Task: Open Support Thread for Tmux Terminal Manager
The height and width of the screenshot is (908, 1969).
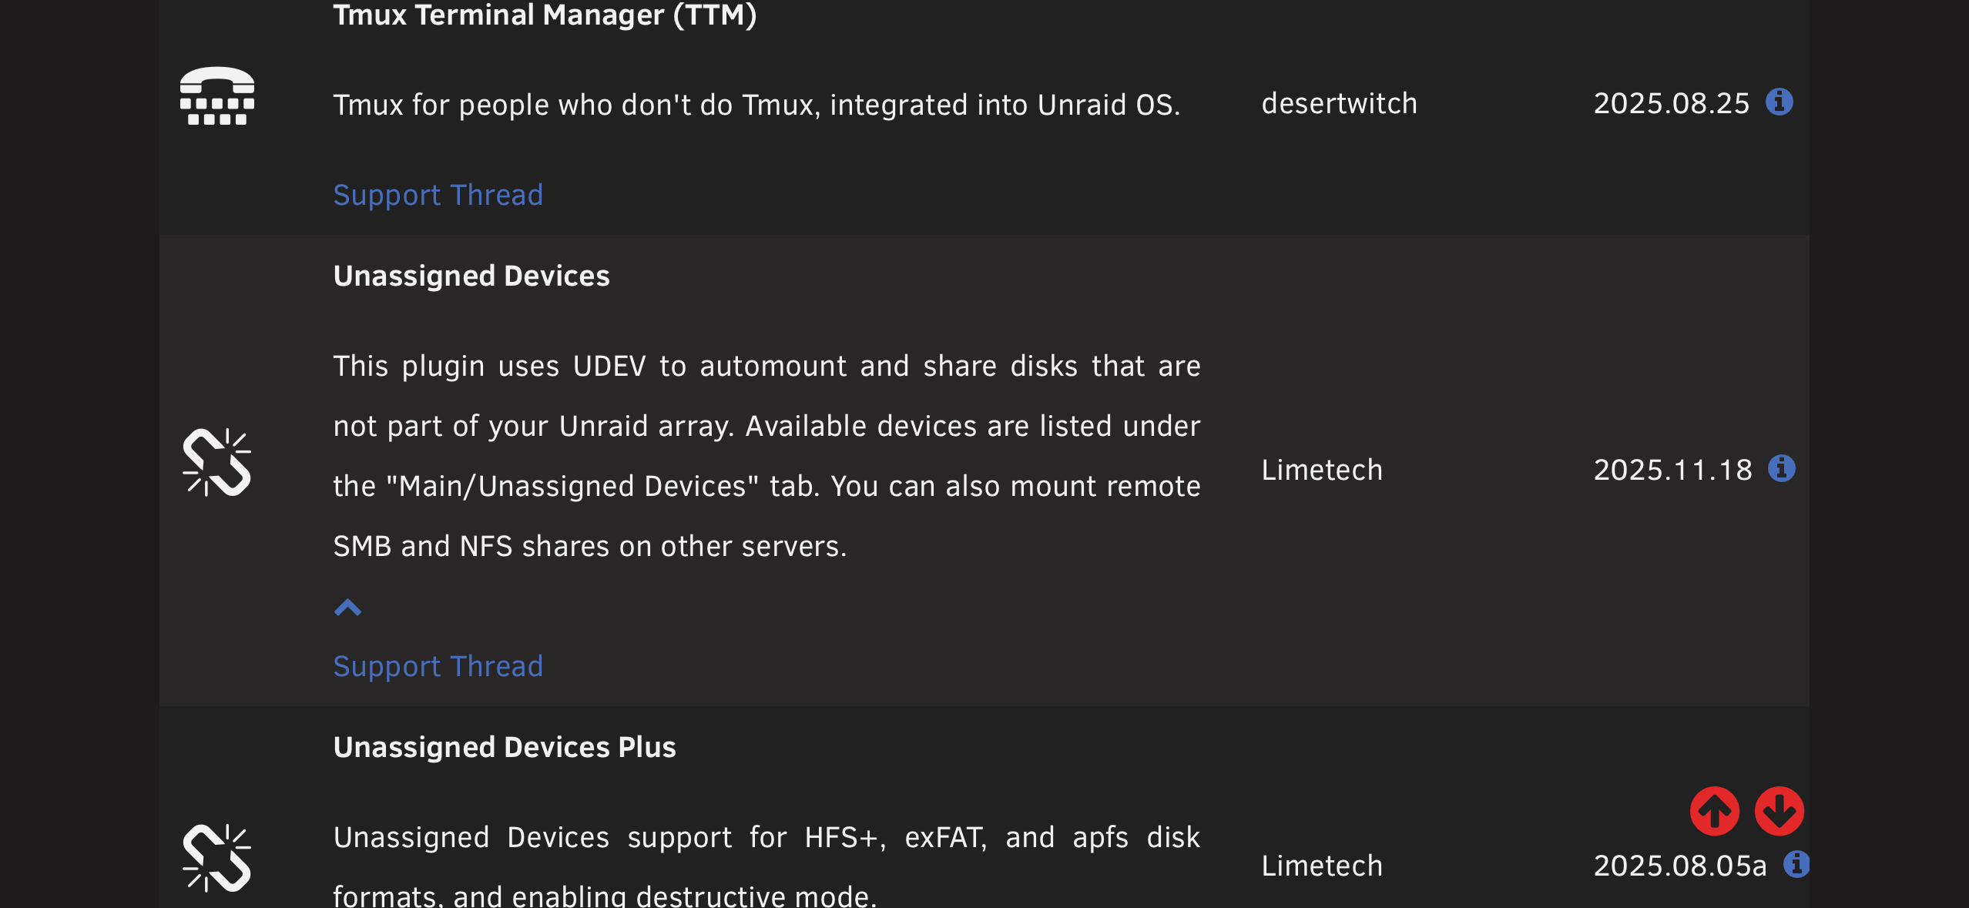Action: pyautogui.click(x=438, y=195)
